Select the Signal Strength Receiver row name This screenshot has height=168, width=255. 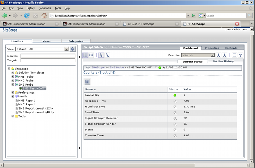[x=101, y=118]
